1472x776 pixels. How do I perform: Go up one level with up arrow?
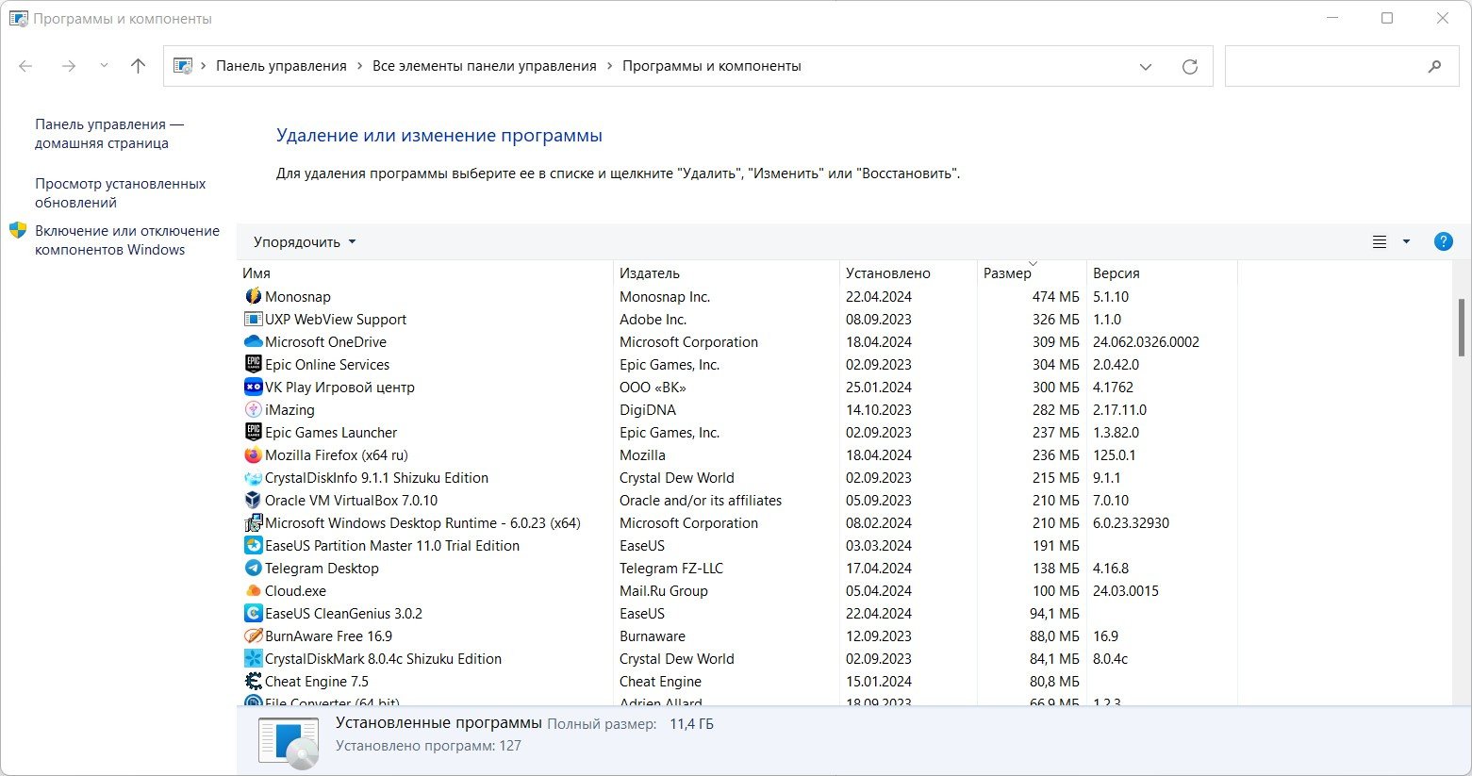pyautogui.click(x=138, y=66)
